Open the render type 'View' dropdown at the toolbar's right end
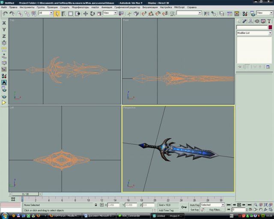The width and height of the screenshot is (274, 219). pyautogui.click(x=265, y=13)
